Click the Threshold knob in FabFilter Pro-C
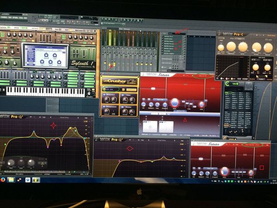Screen dimensions: 277x208 (x=231, y=46)
